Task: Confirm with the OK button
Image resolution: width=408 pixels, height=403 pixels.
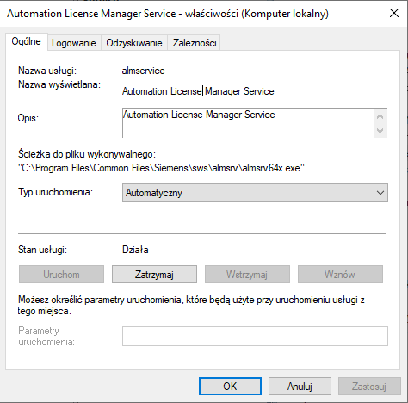Action: pyautogui.click(x=230, y=387)
